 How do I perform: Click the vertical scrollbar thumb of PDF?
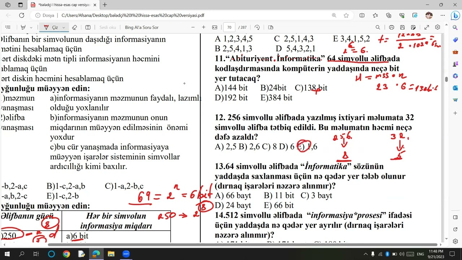pos(446,79)
